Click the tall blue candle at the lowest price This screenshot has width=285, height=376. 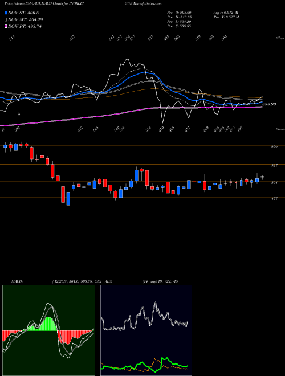pyautogui.click(x=68, y=199)
